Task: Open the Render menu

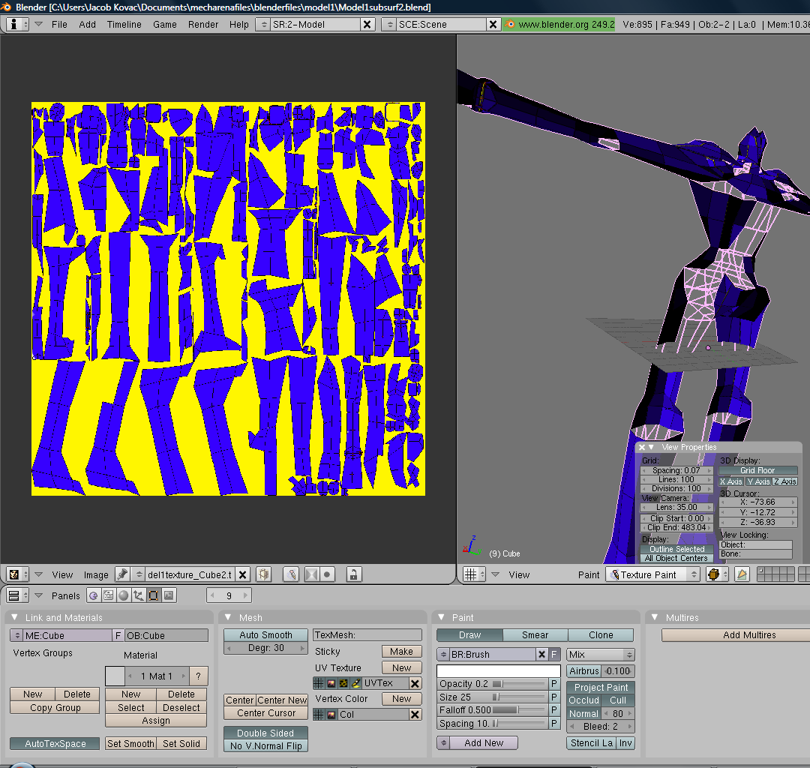Action: pos(202,24)
